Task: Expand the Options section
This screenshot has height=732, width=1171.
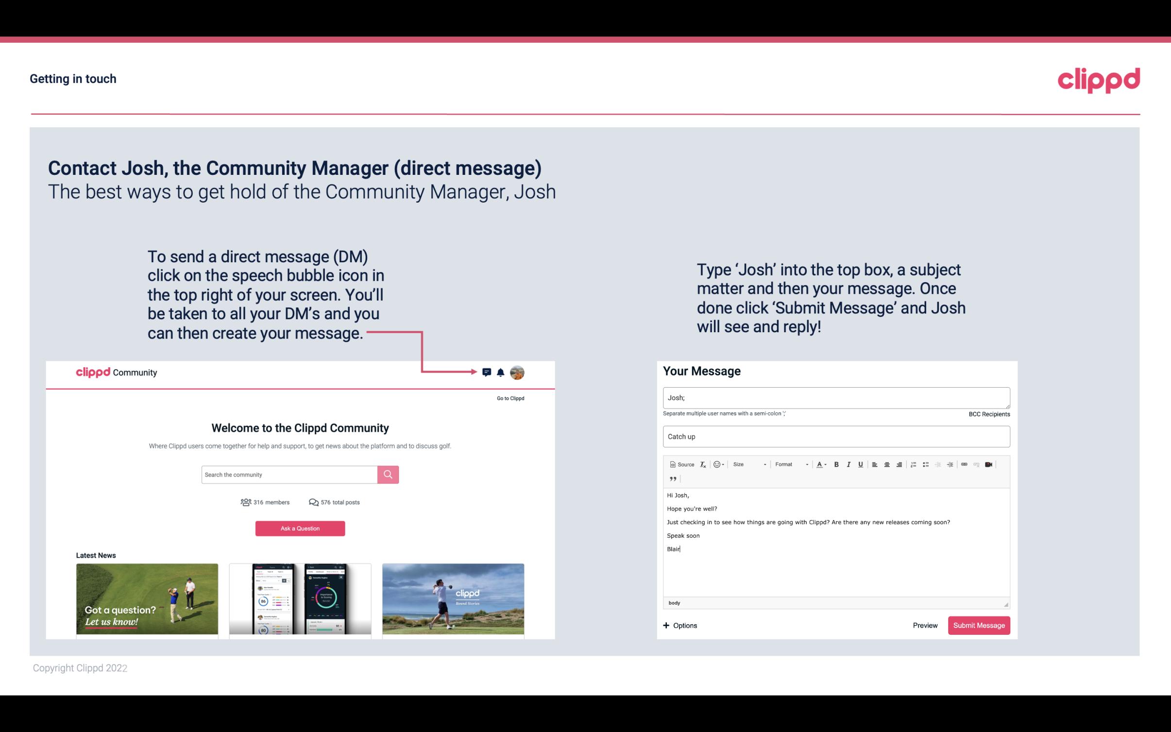Action: [680, 625]
